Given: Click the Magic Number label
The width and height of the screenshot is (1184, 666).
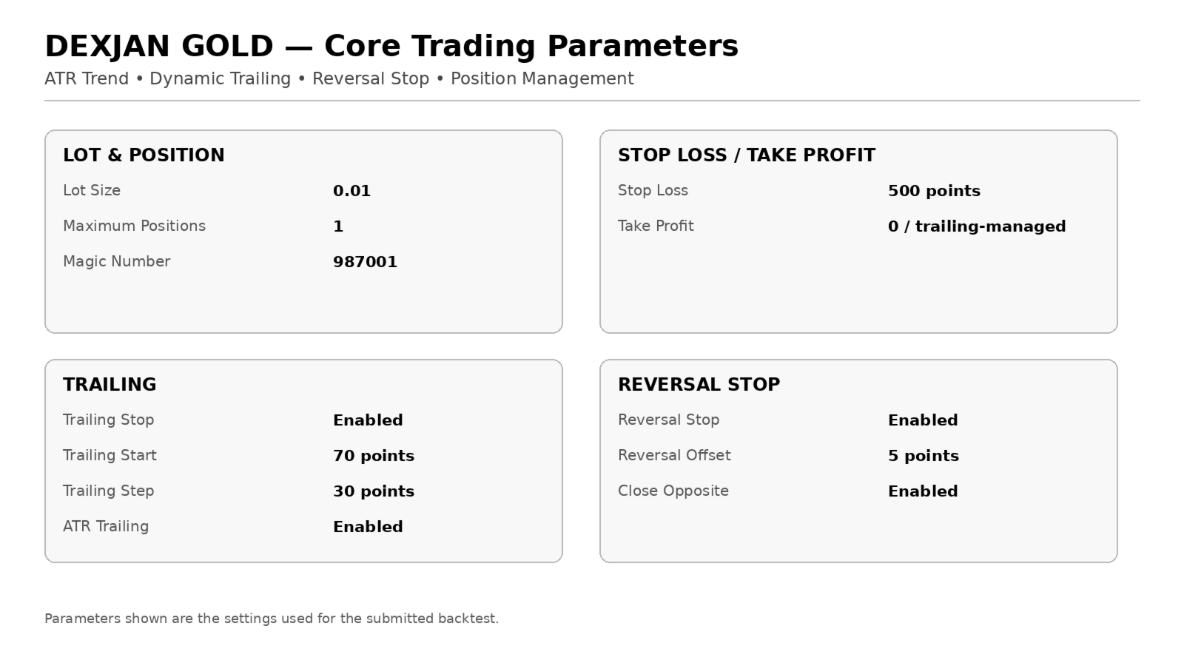Looking at the screenshot, I should 116,261.
